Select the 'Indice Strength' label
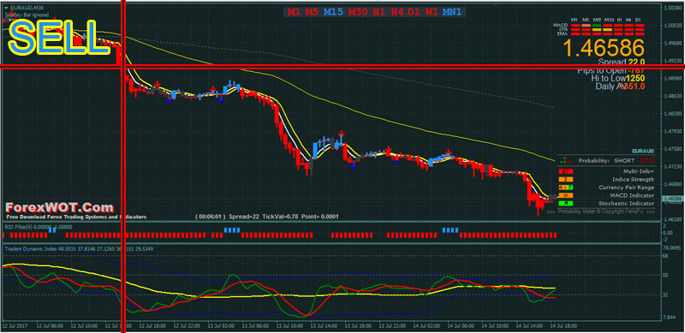This screenshot has height=333, width=685. point(634,179)
